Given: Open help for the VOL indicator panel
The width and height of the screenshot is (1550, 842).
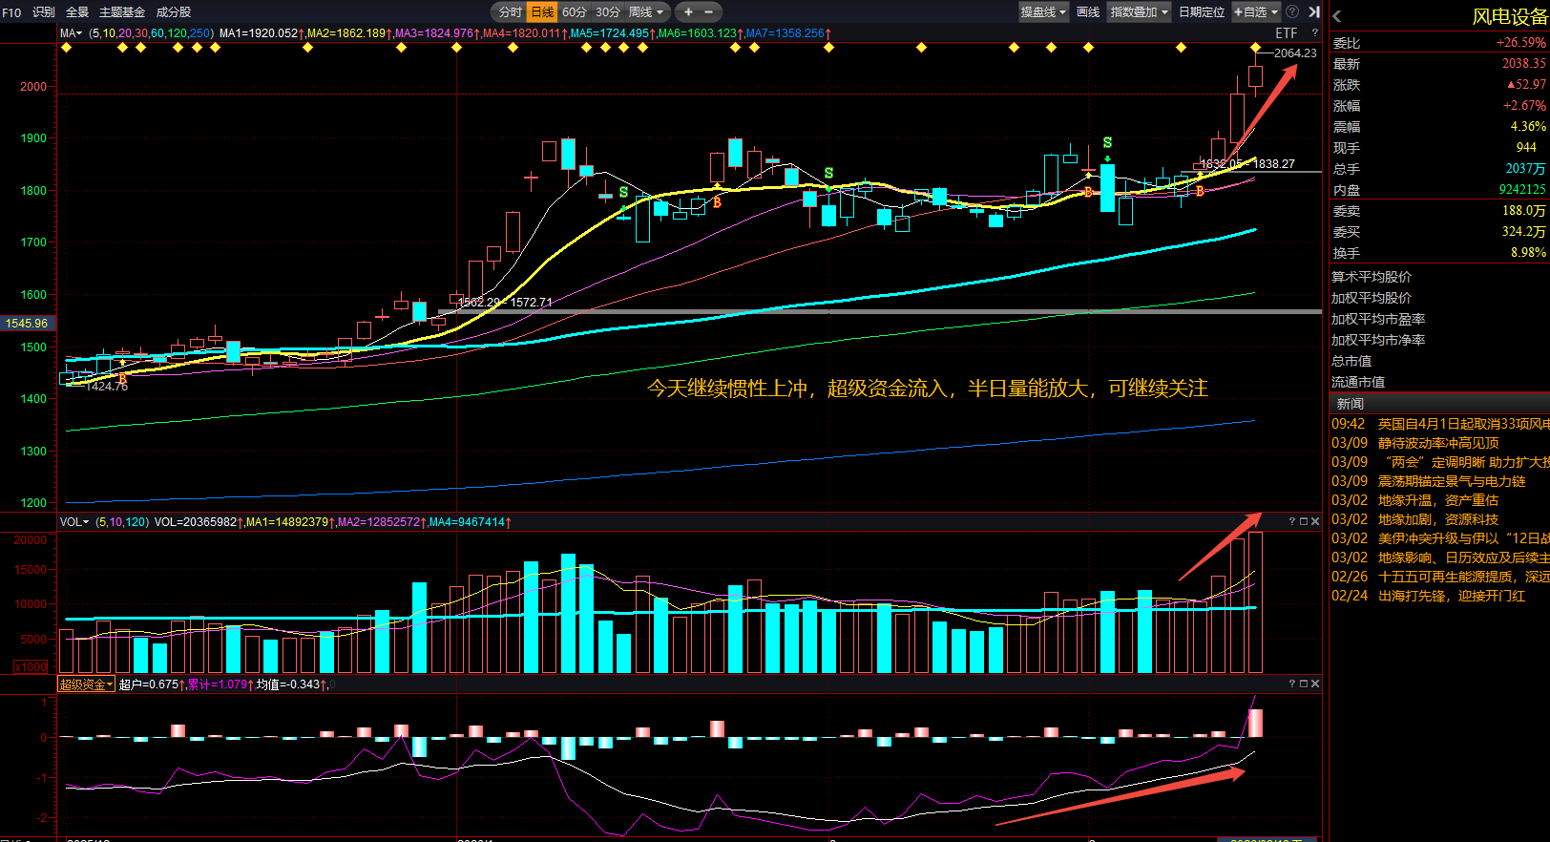Looking at the screenshot, I should (x=1292, y=521).
